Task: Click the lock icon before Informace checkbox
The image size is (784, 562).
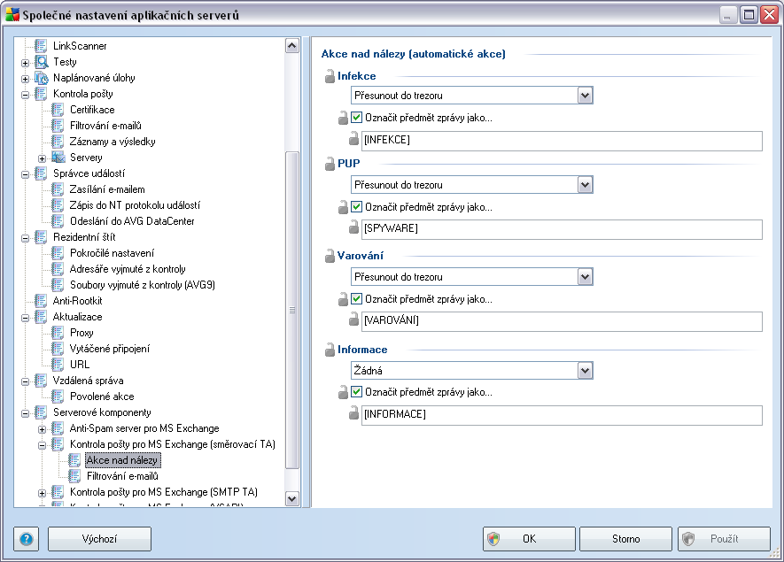Action: pyautogui.click(x=343, y=392)
